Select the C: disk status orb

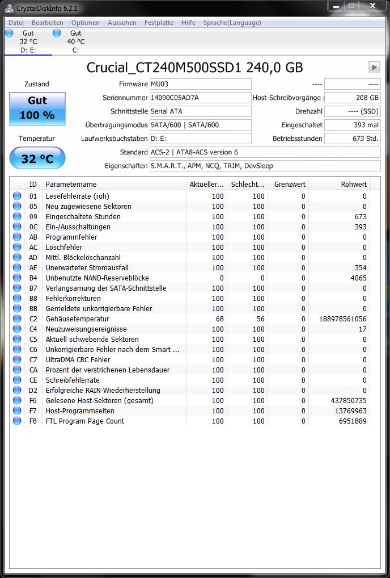[x=56, y=33]
